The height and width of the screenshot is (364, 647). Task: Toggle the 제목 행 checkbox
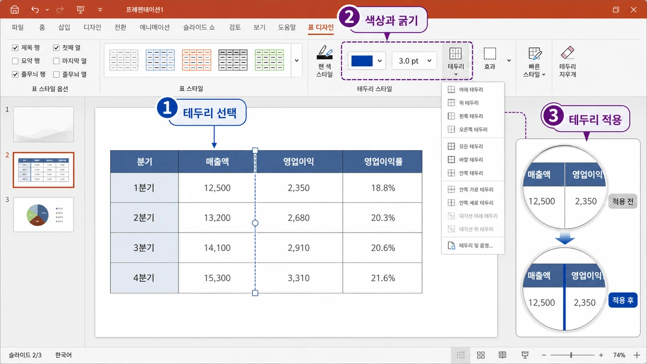coord(15,47)
